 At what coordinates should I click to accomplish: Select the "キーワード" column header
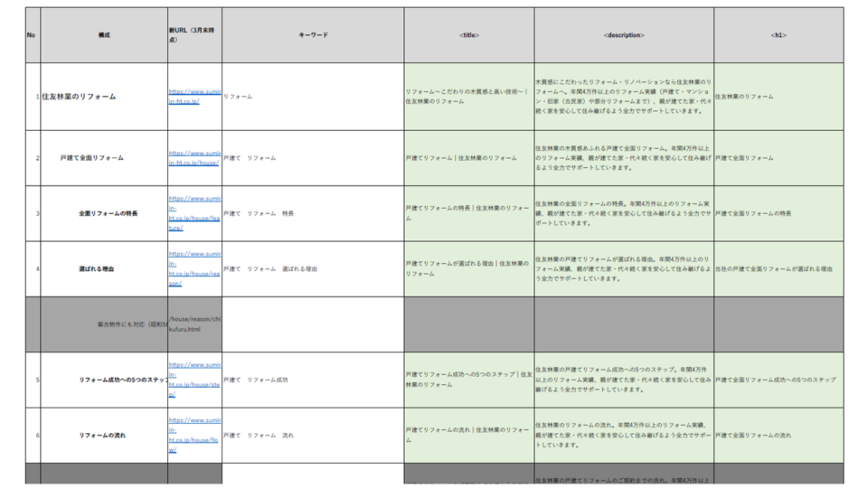(x=314, y=35)
